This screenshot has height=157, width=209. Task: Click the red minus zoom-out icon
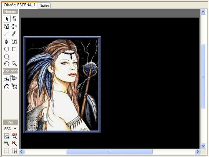pyautogui.click(x=14, y=143)
